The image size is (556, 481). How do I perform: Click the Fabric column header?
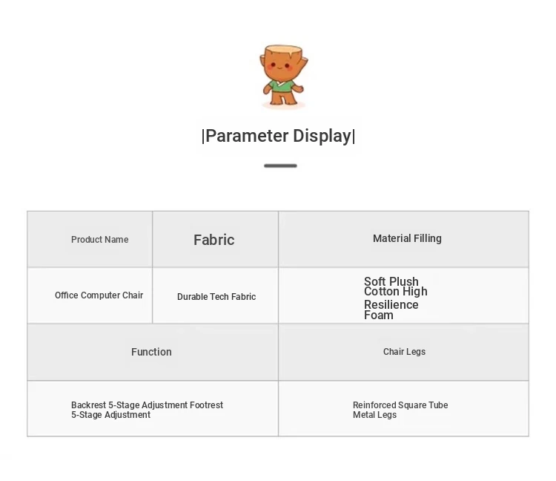coord(214,240)
